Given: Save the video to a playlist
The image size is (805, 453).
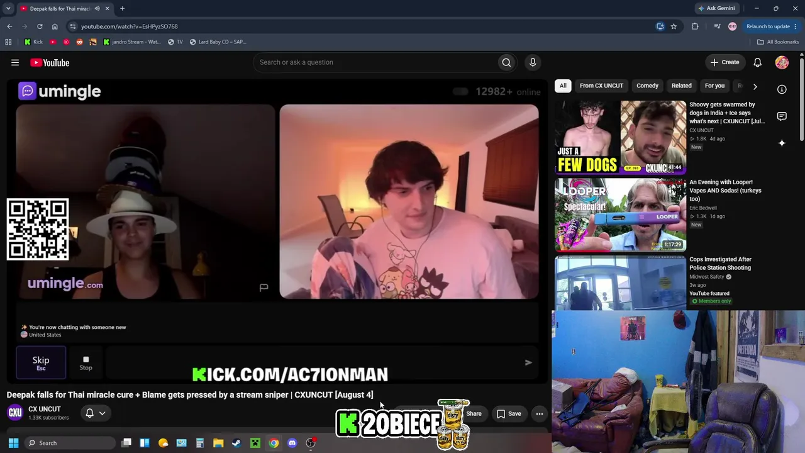Looking at the screenshot, I should [509, 413].
